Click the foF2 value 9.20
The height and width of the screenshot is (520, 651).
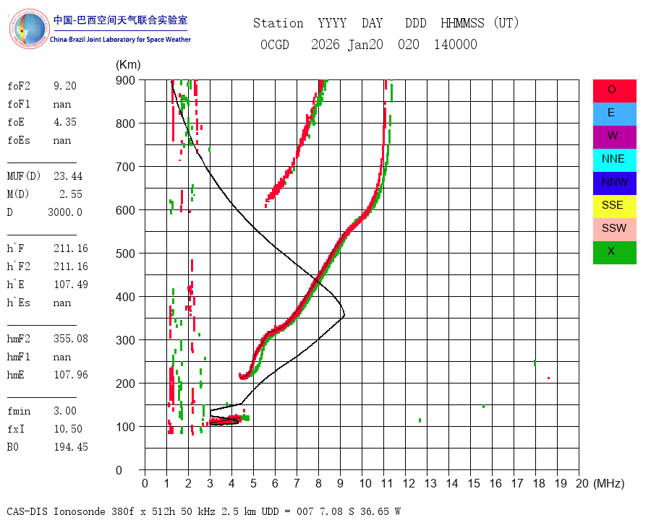click(x=65, y=86)
